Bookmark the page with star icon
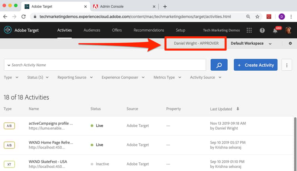297x171 pixels. point(257,17)
